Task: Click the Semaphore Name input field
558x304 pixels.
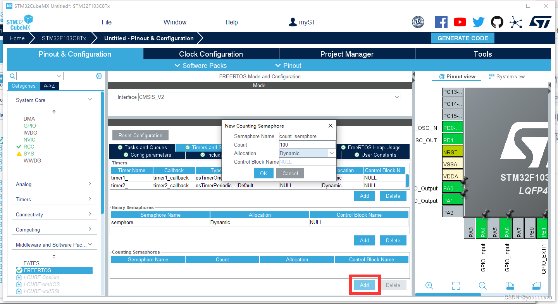Action: [x=308, y=136]
